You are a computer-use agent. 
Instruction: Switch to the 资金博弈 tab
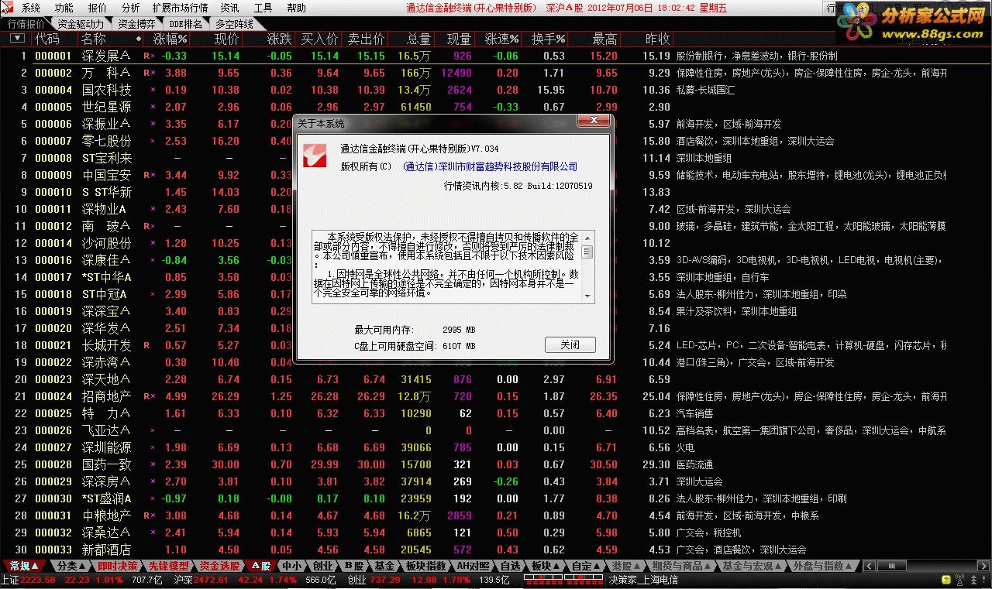[136, 24]
